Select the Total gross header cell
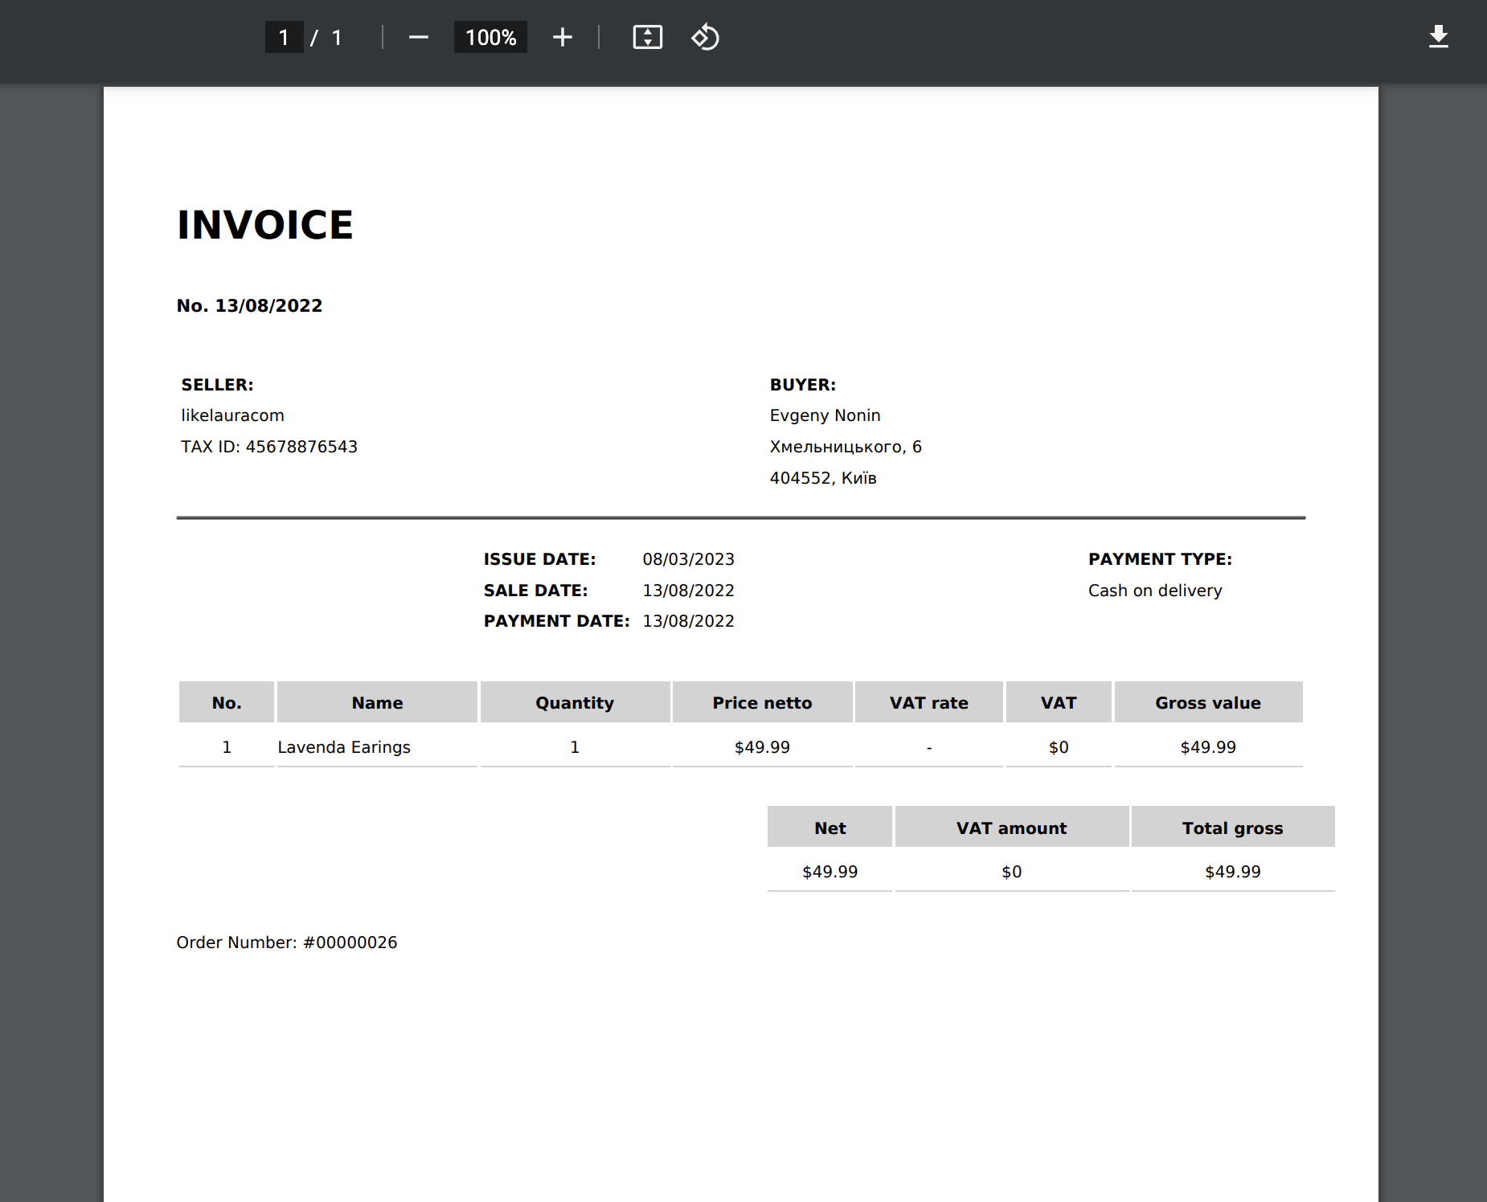The width and height of the screenshot is (1487, 1202). click(1232, 828)
